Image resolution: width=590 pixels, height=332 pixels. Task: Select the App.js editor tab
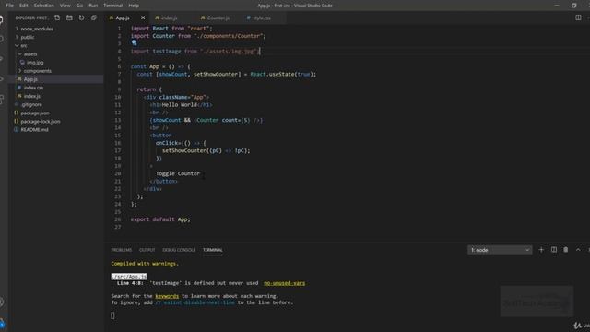coord(123,18)
